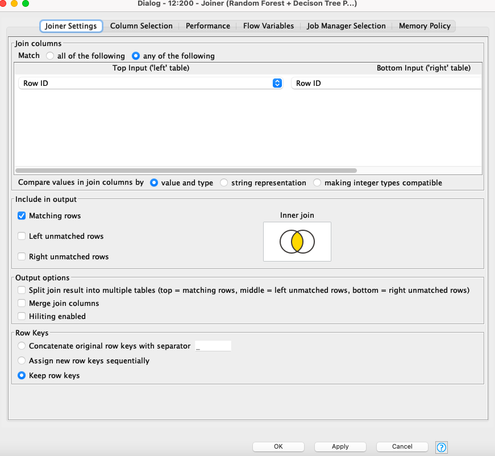Choose string representation comparison
The height and width of the screenshot is (456, 495).
224,183
